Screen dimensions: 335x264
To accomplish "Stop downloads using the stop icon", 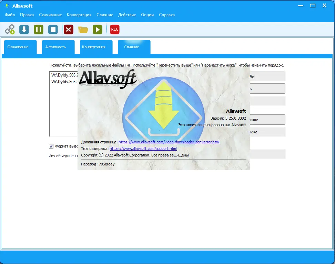I will 53,29.
